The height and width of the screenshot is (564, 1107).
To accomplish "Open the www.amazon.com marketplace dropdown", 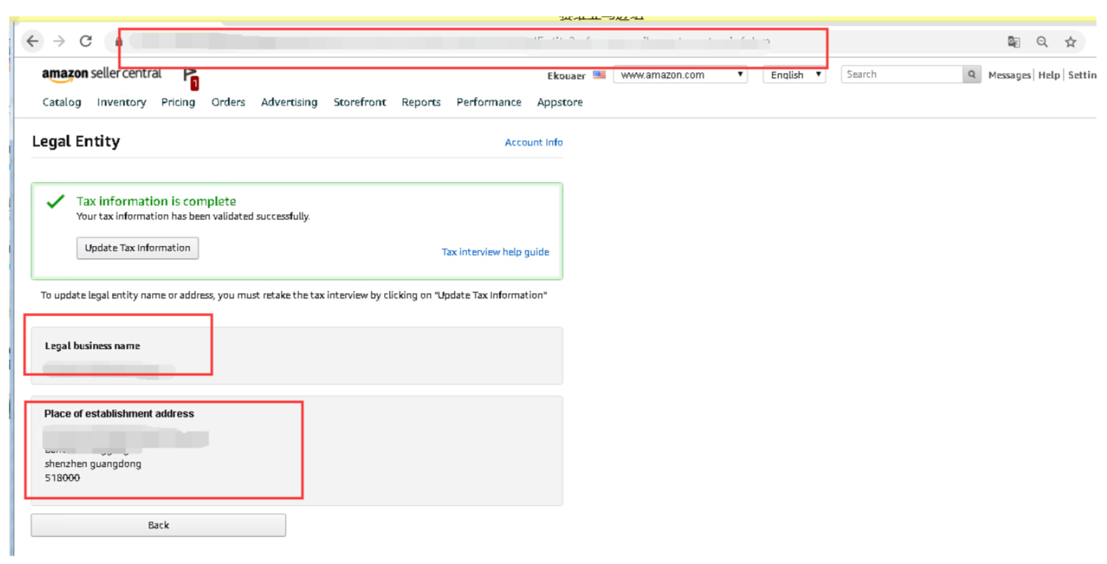I will pos(680,74).
